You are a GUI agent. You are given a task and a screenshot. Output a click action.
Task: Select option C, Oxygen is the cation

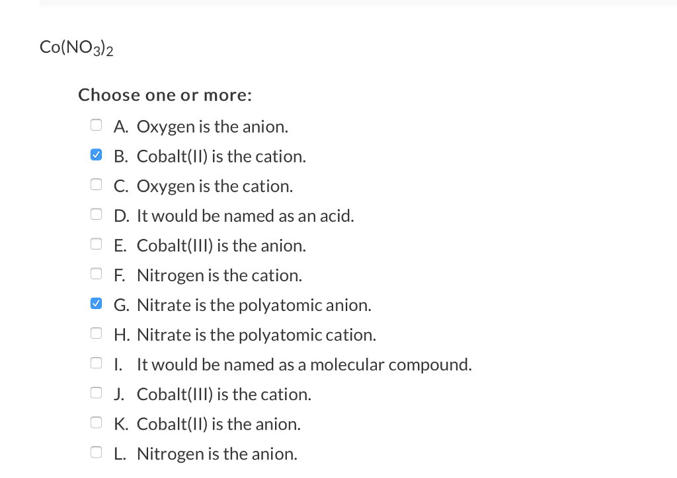point(96,184)
